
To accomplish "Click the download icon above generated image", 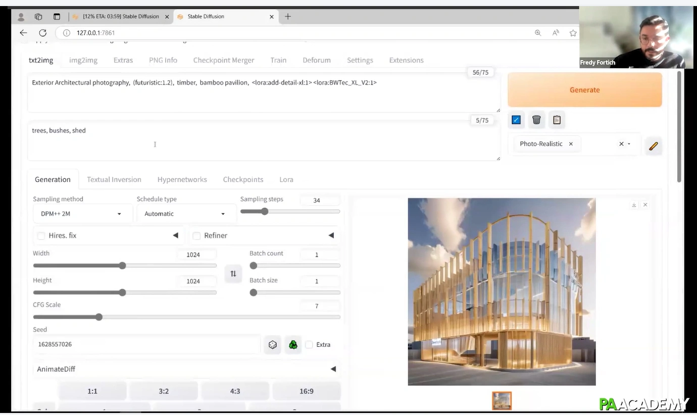I will pyautogui.click(x=634, y=205).
